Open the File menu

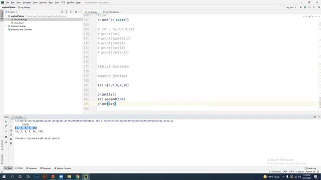click(7, 2)
